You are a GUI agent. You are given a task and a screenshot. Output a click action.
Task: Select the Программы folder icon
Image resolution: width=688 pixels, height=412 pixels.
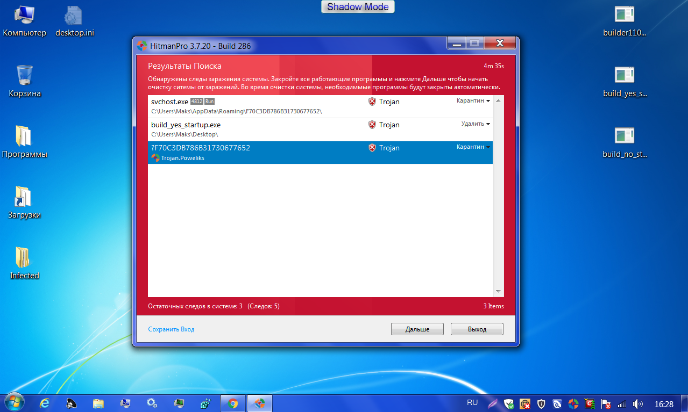pos(24,142)
